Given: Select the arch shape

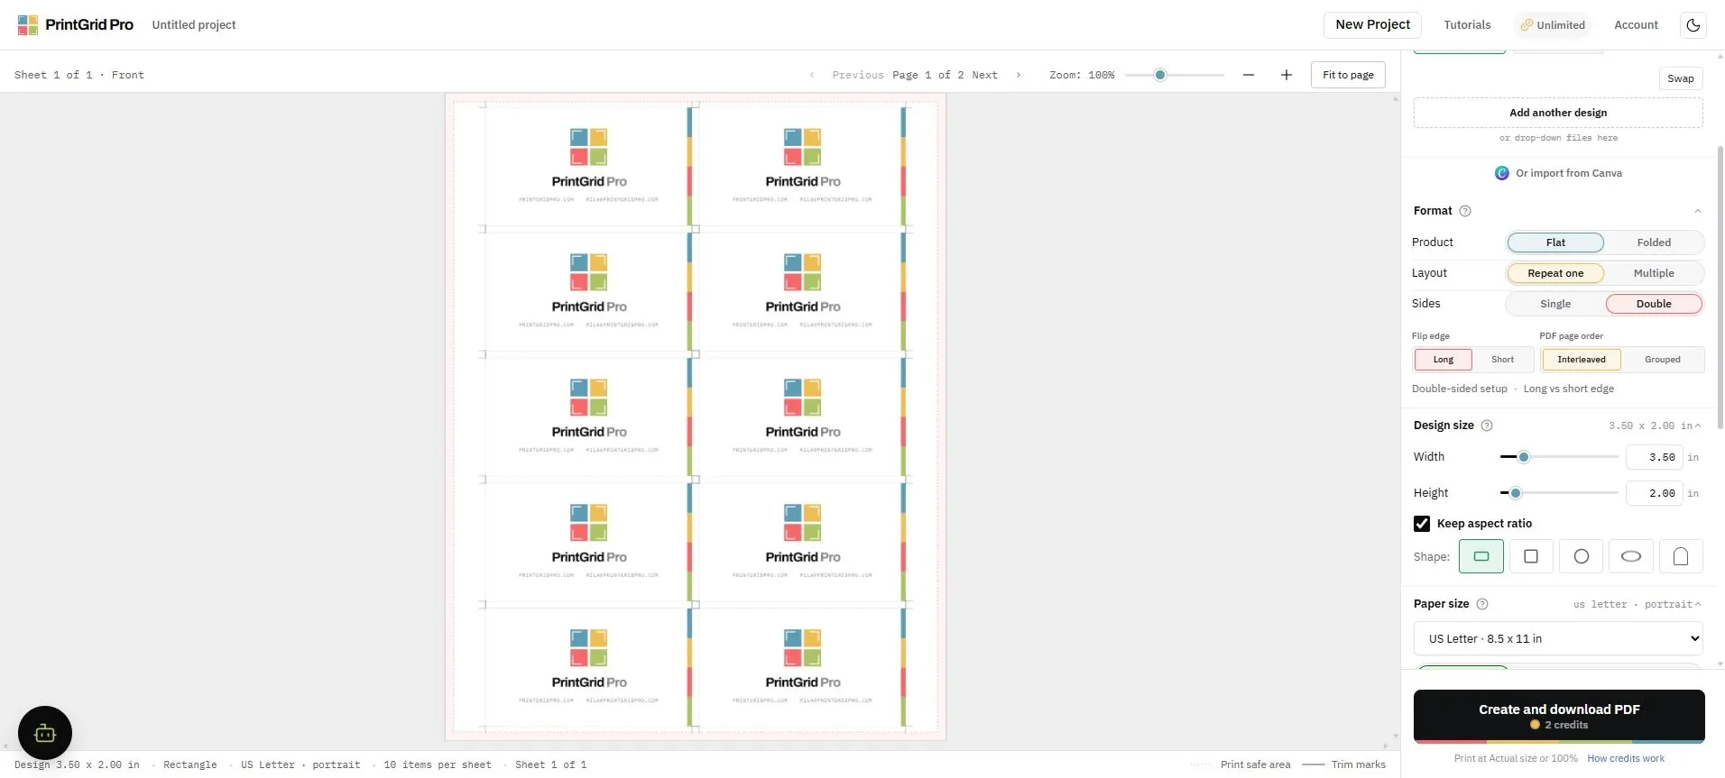Looking at the screenshot, I should [x=1681, y=556].
